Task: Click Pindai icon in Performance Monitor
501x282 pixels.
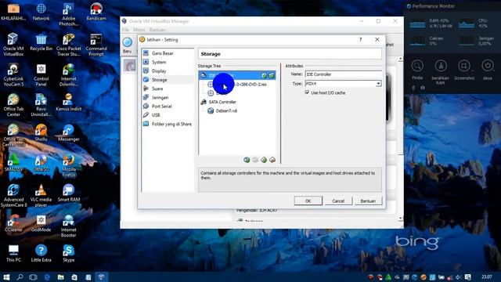Action: [417, 66]
